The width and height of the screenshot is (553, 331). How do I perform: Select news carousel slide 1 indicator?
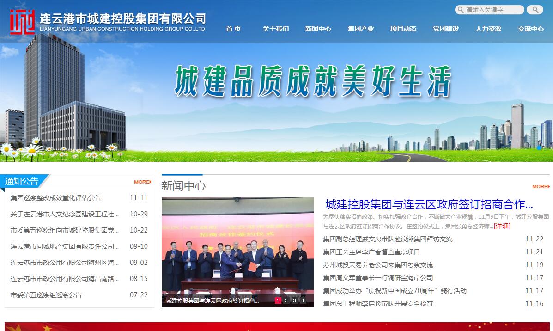coord(278,300)
